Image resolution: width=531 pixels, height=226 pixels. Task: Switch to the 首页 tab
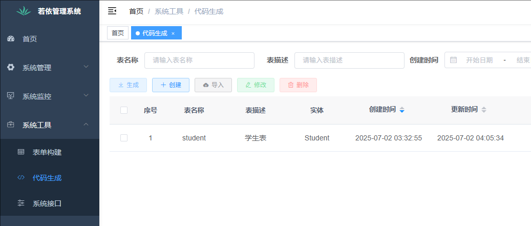click(x=118, y=33)
